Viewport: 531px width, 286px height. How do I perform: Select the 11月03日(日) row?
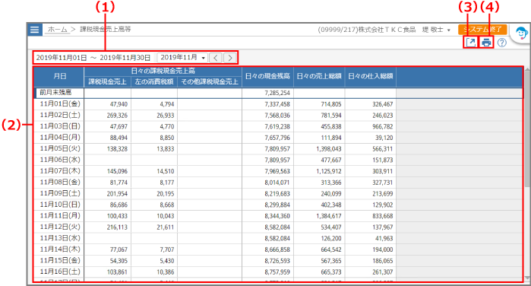tap(278, 126)
